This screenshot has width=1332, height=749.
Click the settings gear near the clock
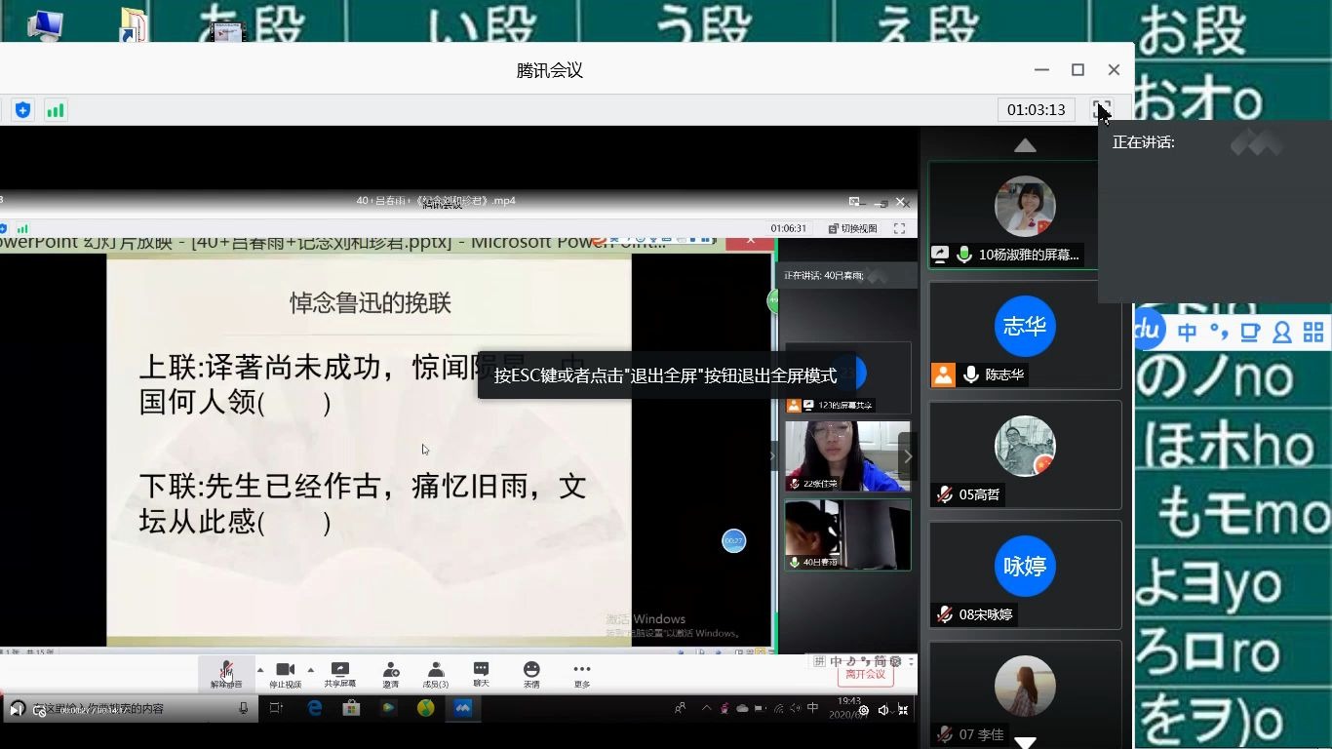click(863, 710)
